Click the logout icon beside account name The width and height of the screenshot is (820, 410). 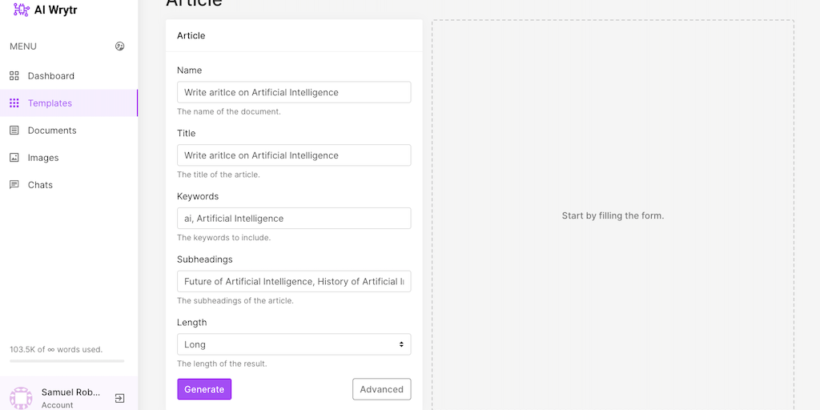119,398
